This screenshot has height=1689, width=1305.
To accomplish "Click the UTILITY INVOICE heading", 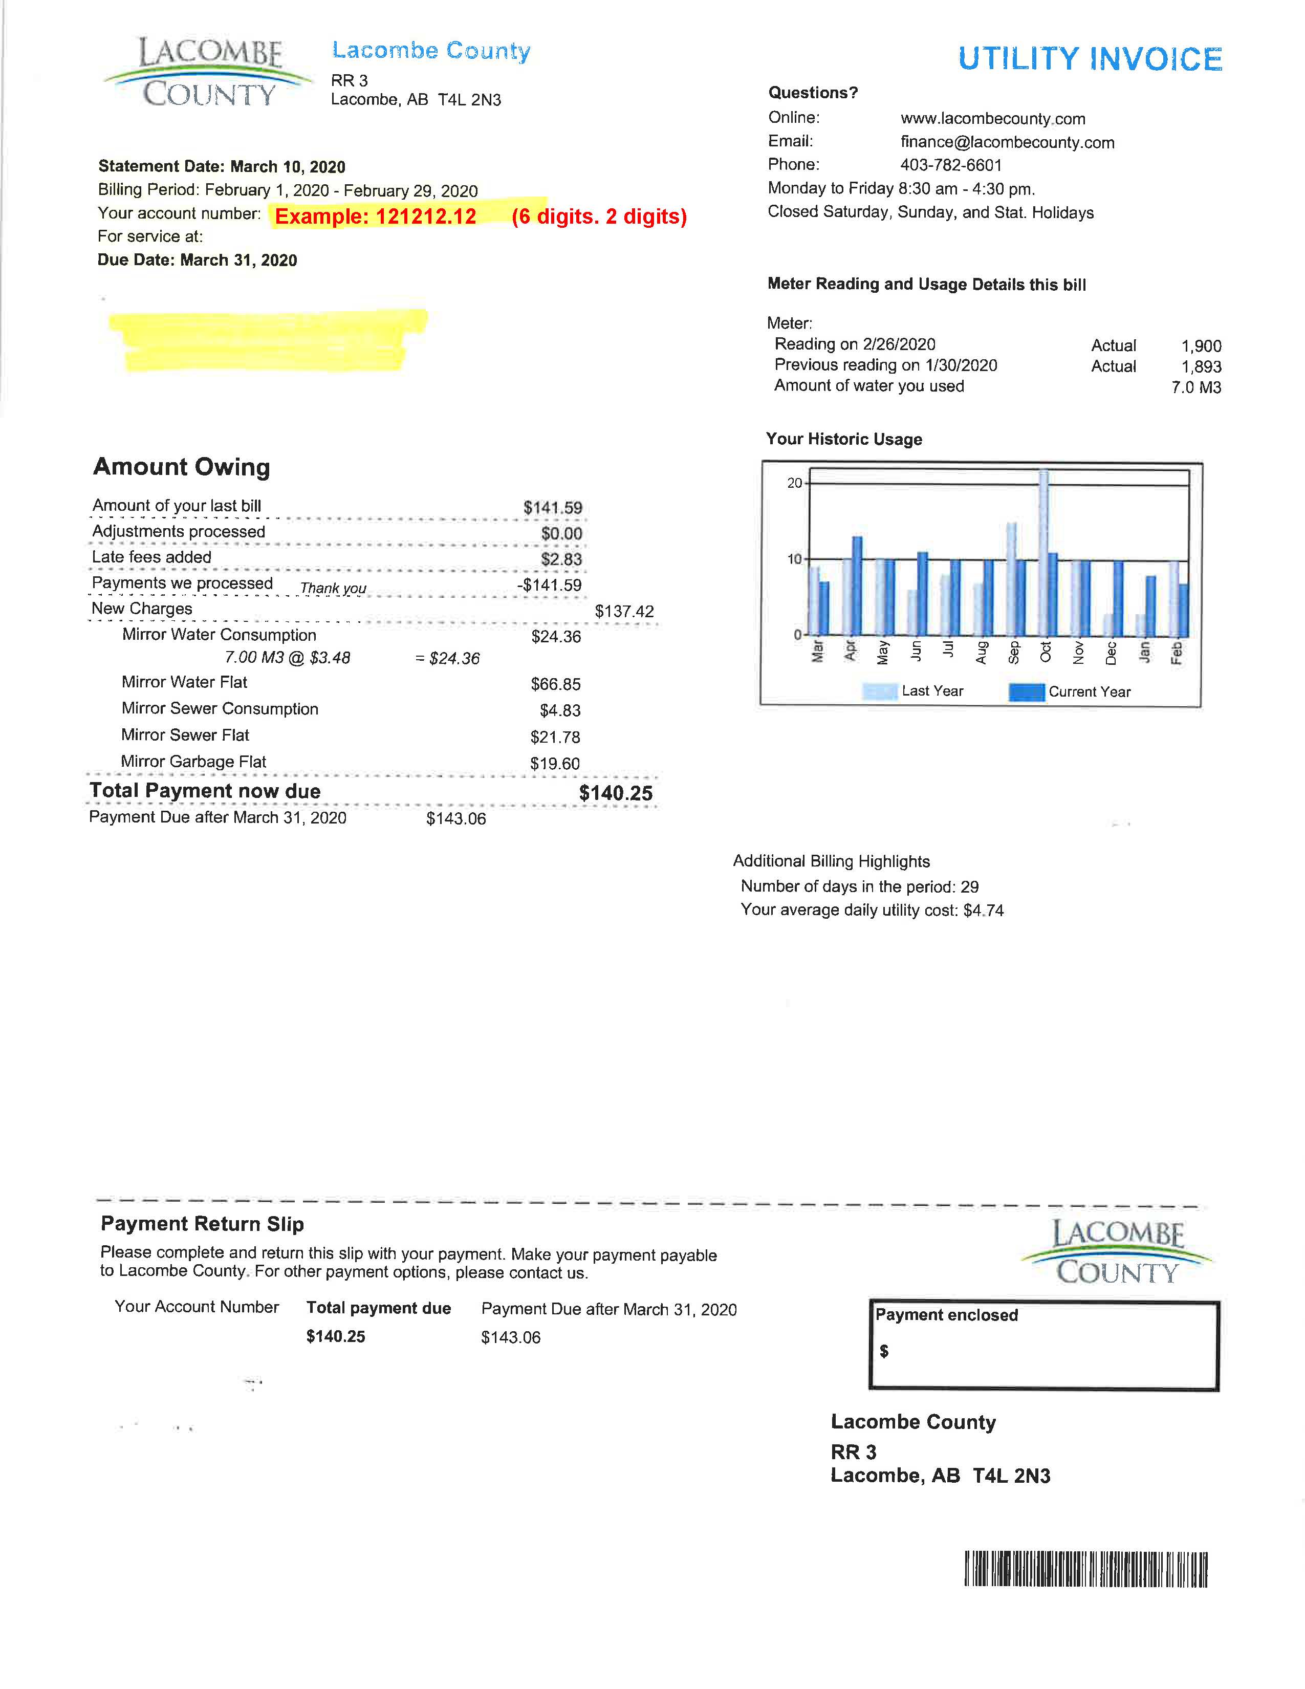I will (1090, 59).
